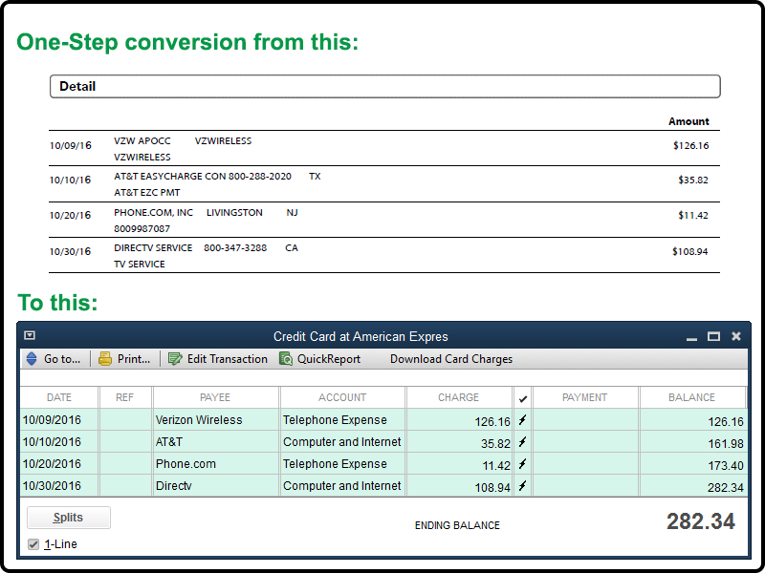Open the Splits button
The height and width of the screenshot is (573, 765).
[x=69, y=518]
